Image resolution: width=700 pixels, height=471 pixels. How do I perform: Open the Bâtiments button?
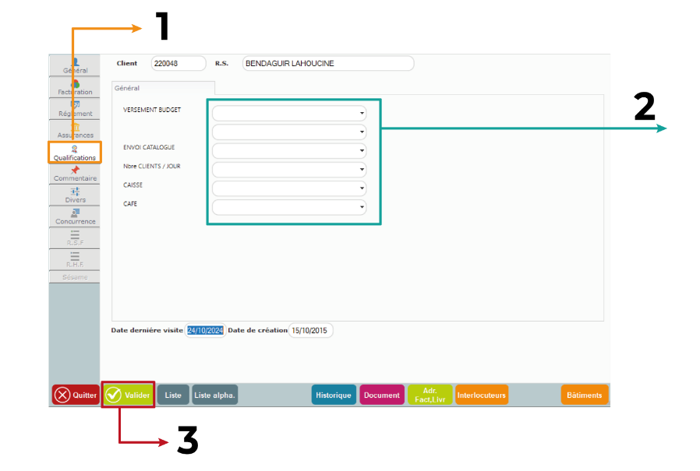[x=585, y=395]
